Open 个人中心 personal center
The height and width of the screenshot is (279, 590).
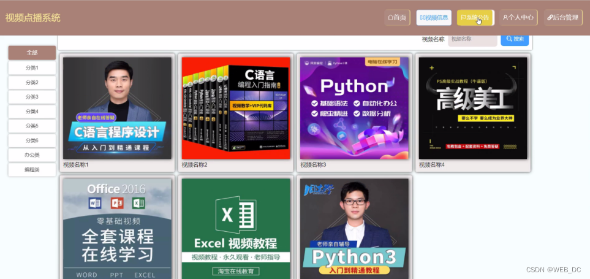[518, 18]
